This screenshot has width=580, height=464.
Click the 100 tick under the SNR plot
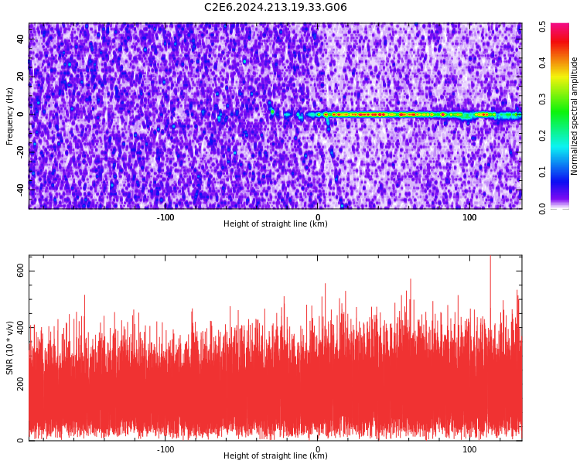[x=469, y=449]
